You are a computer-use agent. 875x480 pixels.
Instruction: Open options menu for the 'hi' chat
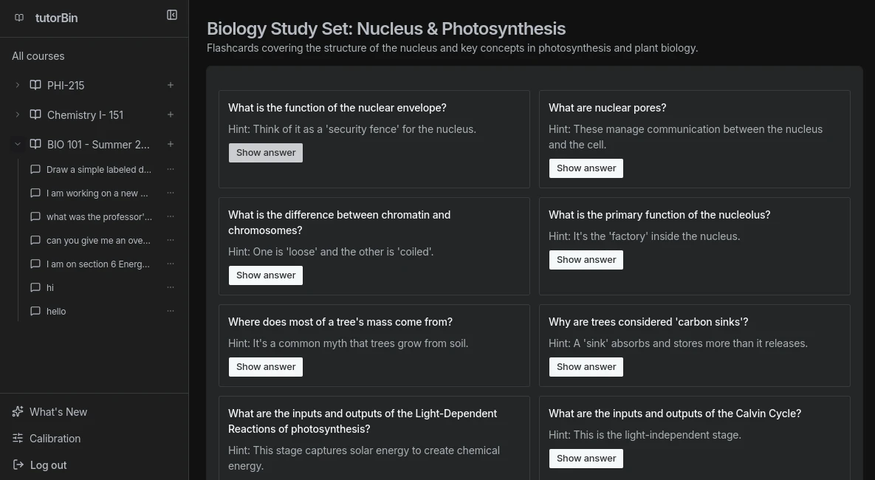tap(171, 287)
